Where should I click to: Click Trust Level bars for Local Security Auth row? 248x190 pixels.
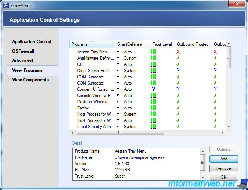153,126
